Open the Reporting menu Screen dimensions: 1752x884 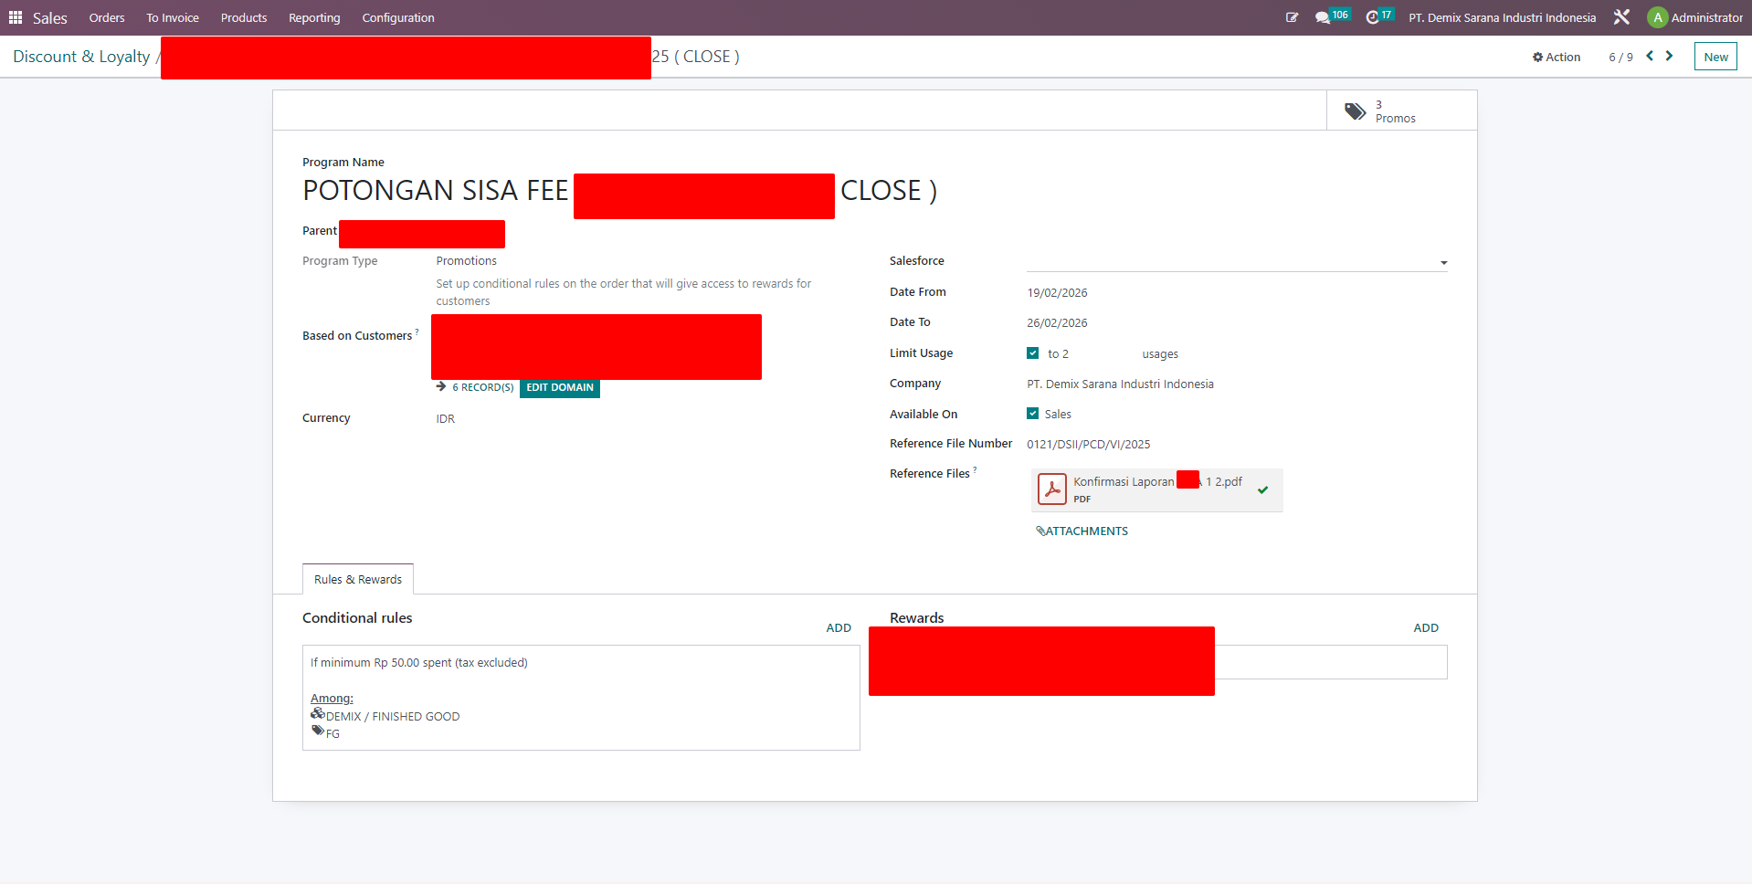pyautogui.click(x=314, y=17)
